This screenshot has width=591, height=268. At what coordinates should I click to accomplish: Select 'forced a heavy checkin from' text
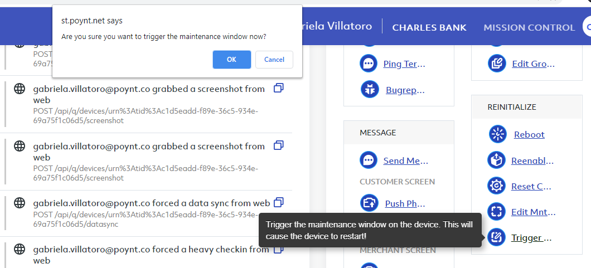coord(211,249)
